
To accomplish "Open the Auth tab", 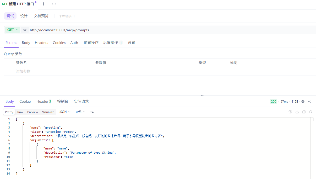I will (x=74, y=43).
